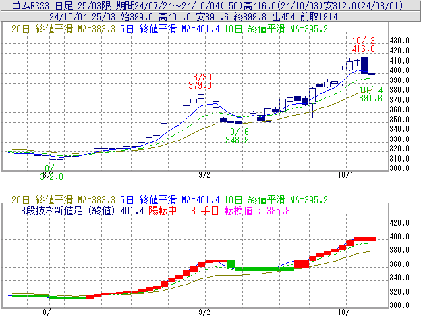Click the upper chart '10日 終値平滑 MA=395.2' legend
421x321 pixels.
coord(276,29)
